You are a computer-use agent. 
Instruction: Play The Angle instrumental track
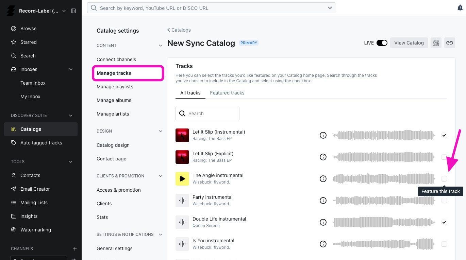click(182, 179)
